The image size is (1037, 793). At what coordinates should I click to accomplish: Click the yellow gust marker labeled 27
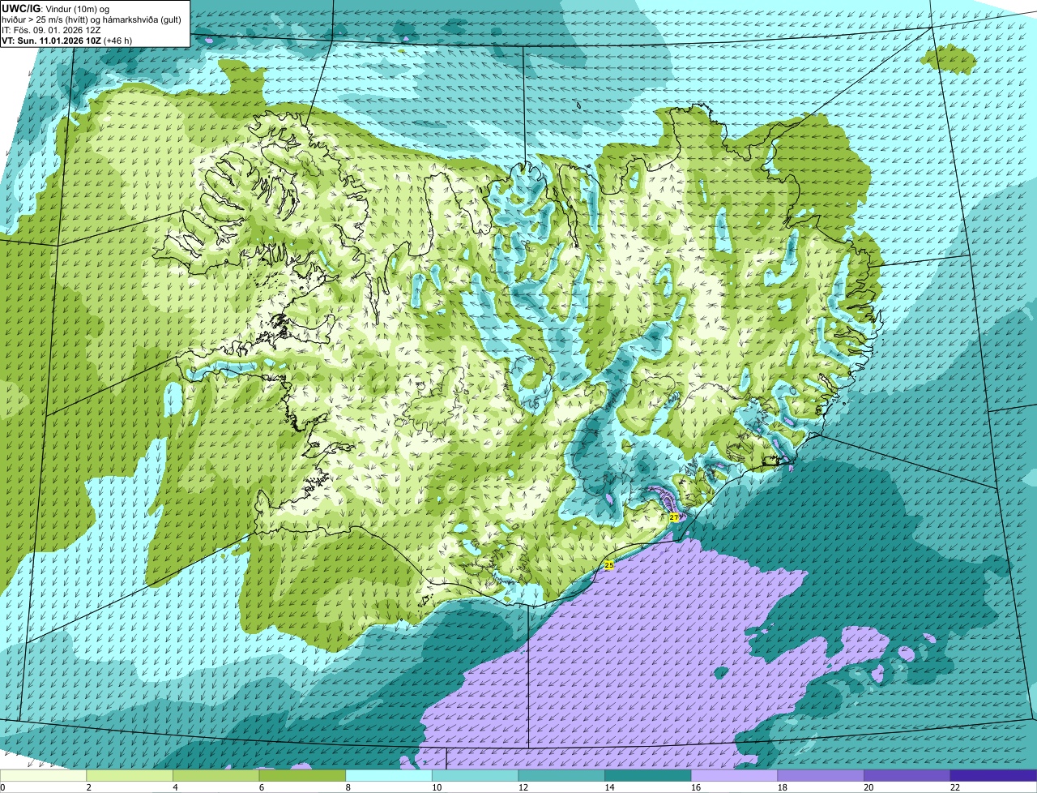[x=674, y=517]
